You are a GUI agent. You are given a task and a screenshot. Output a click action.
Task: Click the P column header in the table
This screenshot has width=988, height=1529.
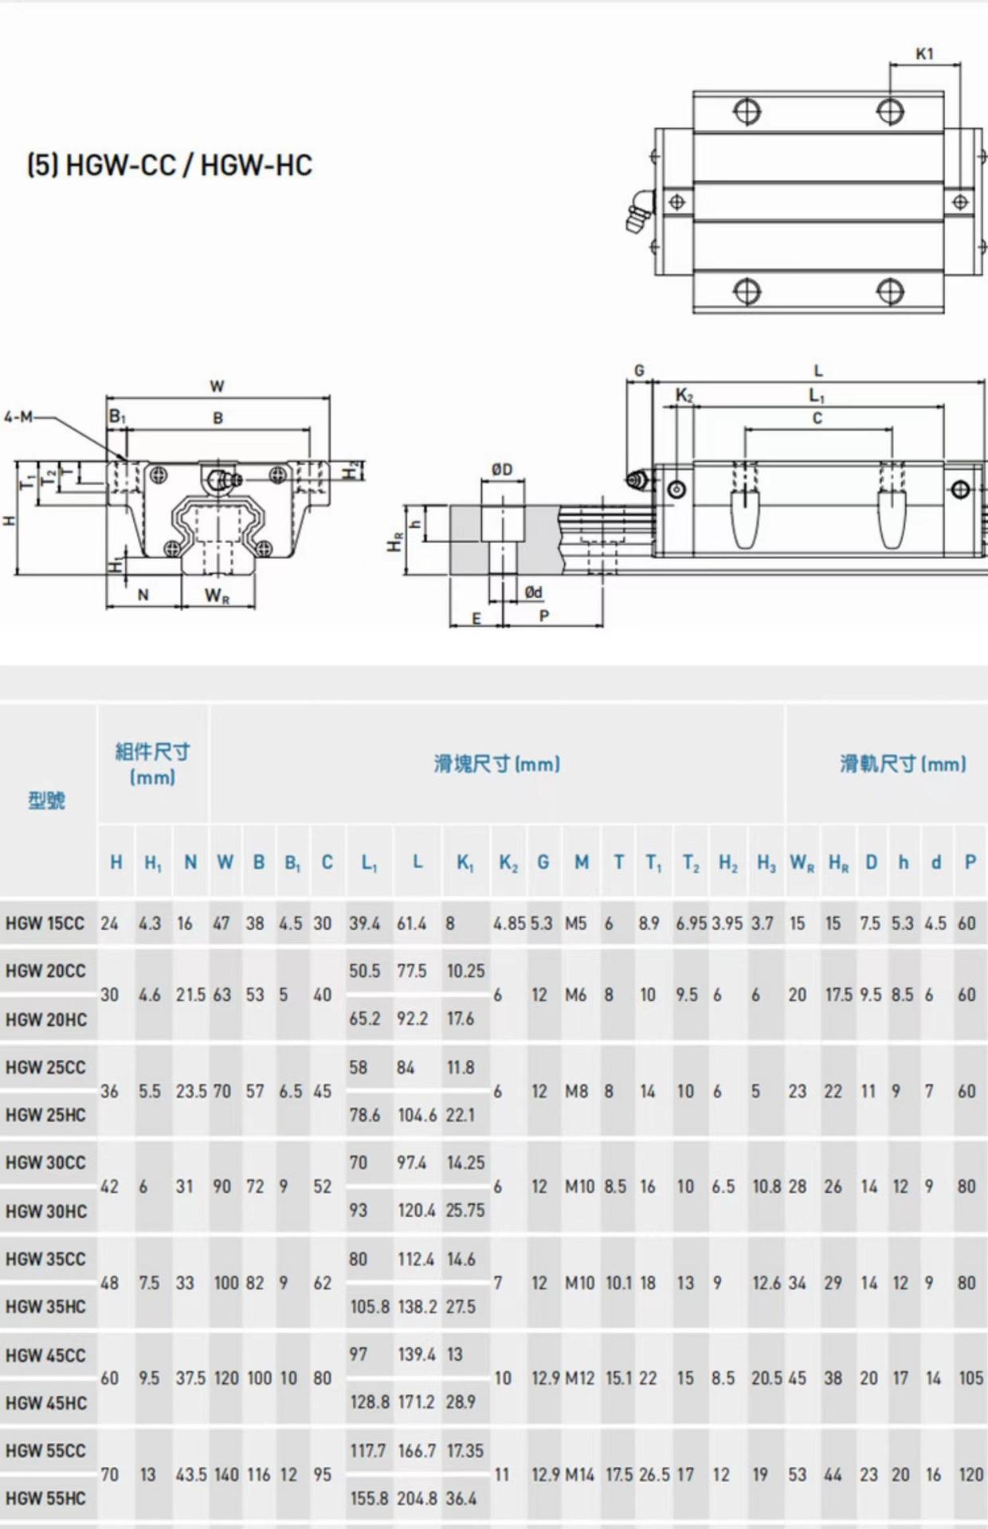pos(970,862)
